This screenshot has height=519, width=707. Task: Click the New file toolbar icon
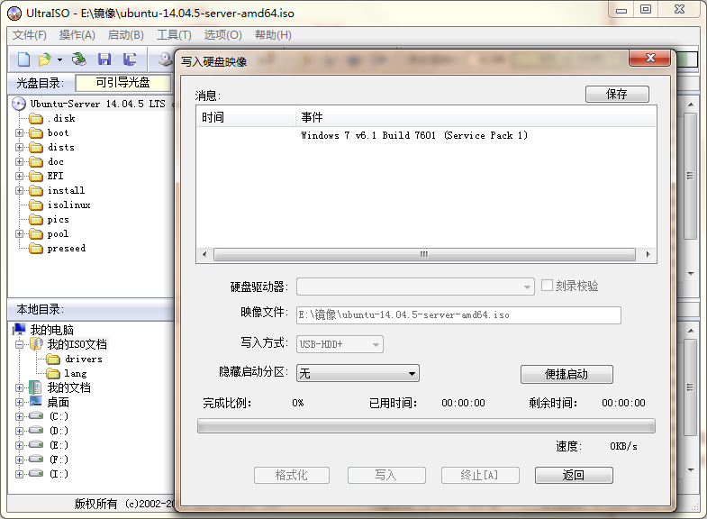(x=24, y=59)
